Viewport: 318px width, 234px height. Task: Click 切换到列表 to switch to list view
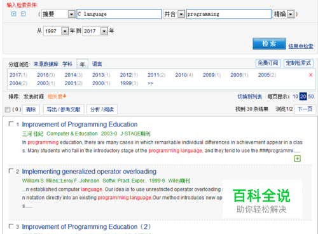(250, 97)
